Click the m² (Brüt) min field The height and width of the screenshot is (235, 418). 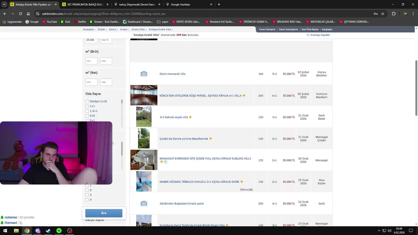[x=91, y=61]
